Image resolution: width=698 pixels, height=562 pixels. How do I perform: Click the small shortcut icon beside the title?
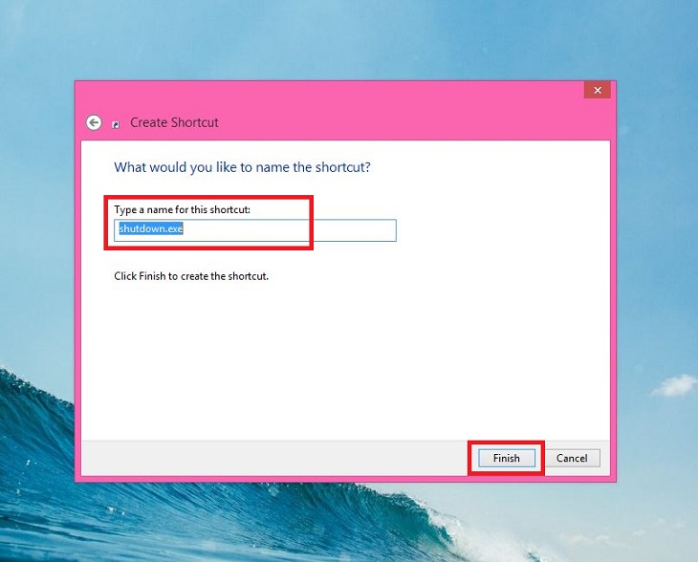[116, 124]
